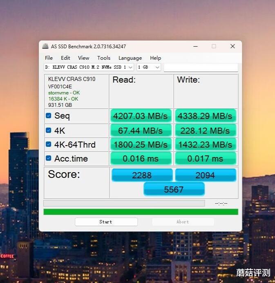Viewport: 275px width, 283px height.
Task: Click the Abort button
Action: click(183, 222)
